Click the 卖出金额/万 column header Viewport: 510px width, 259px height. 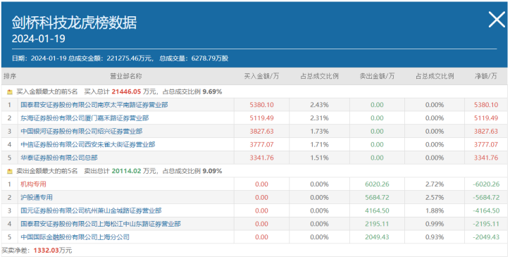(x=377, y=77)
